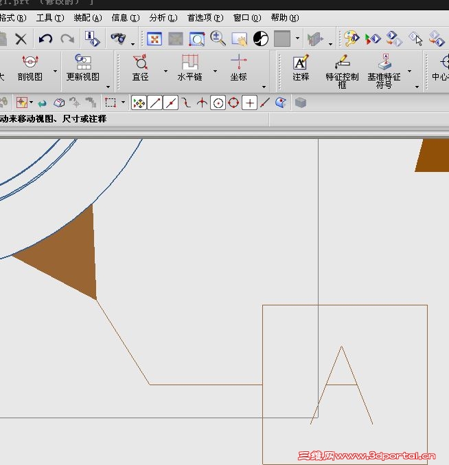Open the 首选项 menu
This screenshot has width=449, height=465.
tap(205, 18)
